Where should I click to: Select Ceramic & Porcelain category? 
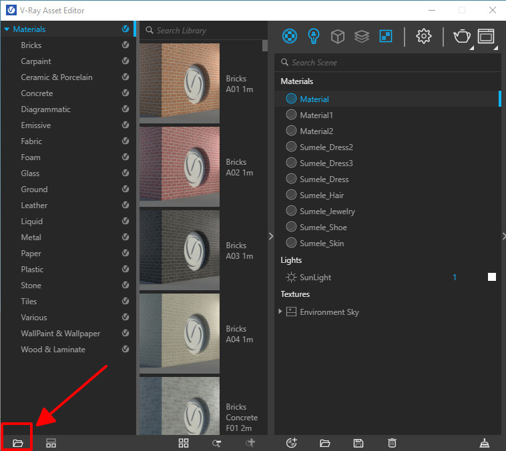tap(57, 77)
